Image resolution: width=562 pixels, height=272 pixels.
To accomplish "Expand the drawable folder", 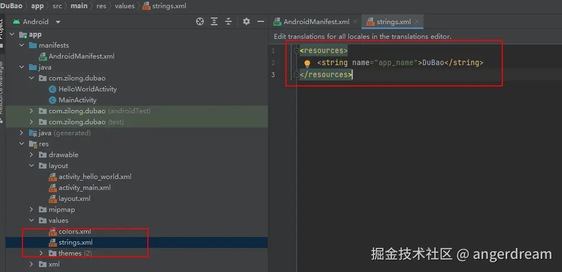I will [32, 155].
